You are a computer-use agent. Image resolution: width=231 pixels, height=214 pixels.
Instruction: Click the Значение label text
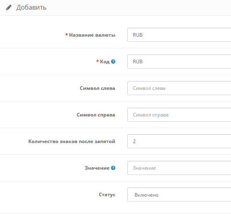97,168
